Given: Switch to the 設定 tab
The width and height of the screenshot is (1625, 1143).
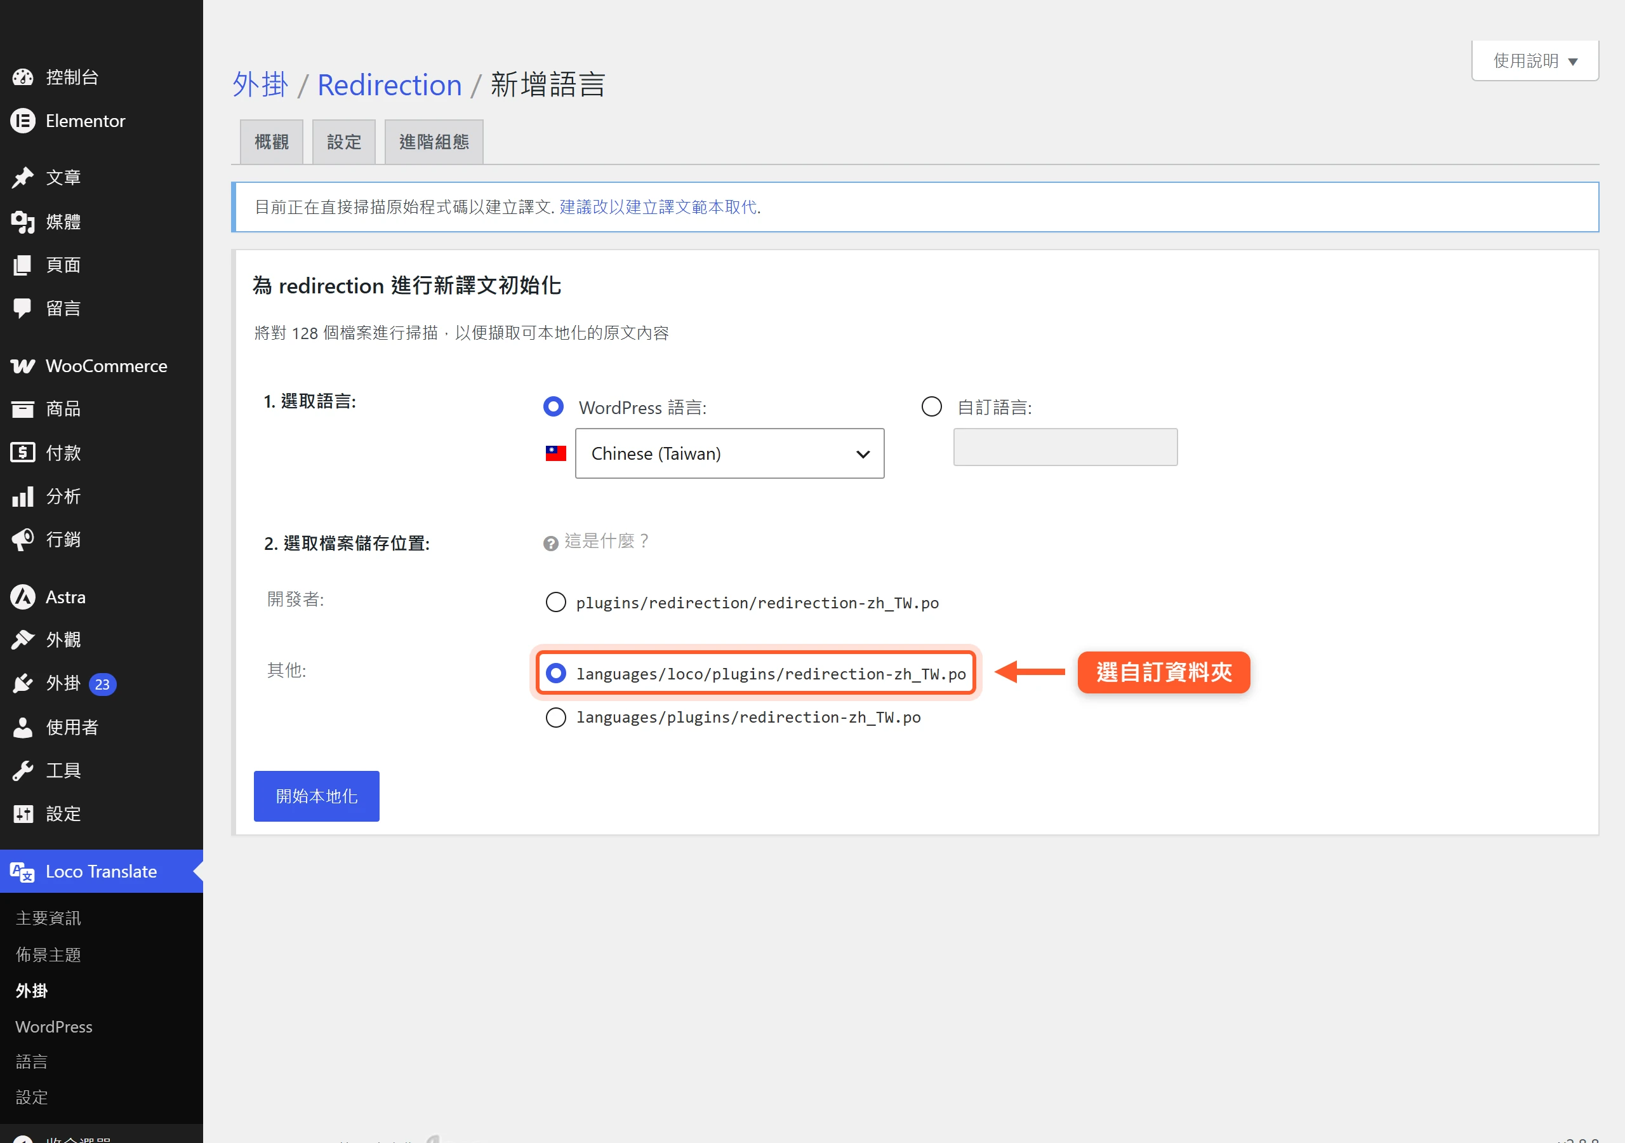Looking at the screenshot, I should (344, 142).
